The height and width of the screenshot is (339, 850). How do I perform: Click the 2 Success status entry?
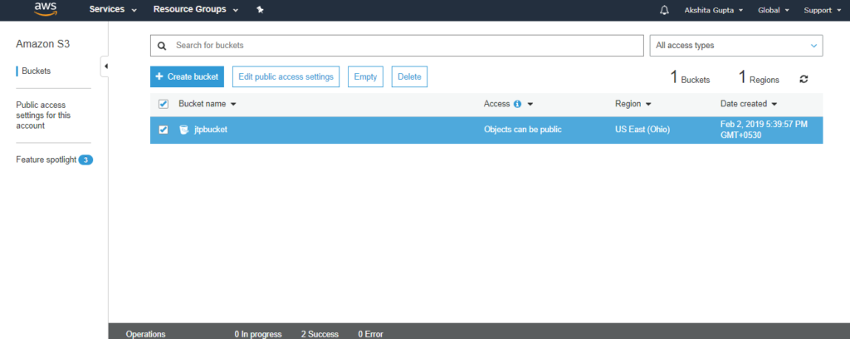pyautogui.click(x=320, y=334)
